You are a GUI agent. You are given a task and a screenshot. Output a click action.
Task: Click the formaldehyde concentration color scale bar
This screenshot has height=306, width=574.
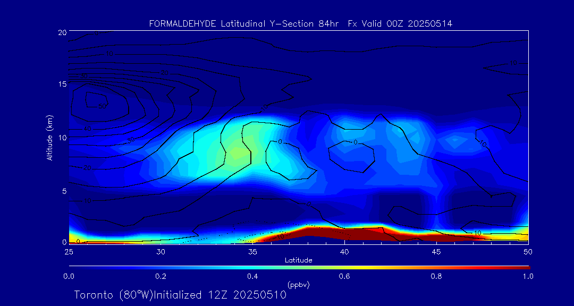(299, 268)
